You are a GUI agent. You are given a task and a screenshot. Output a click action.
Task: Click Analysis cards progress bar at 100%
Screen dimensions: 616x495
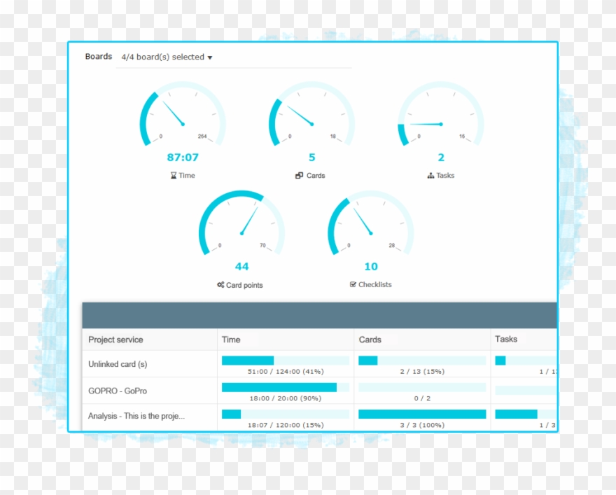click(x=422, y=414)
